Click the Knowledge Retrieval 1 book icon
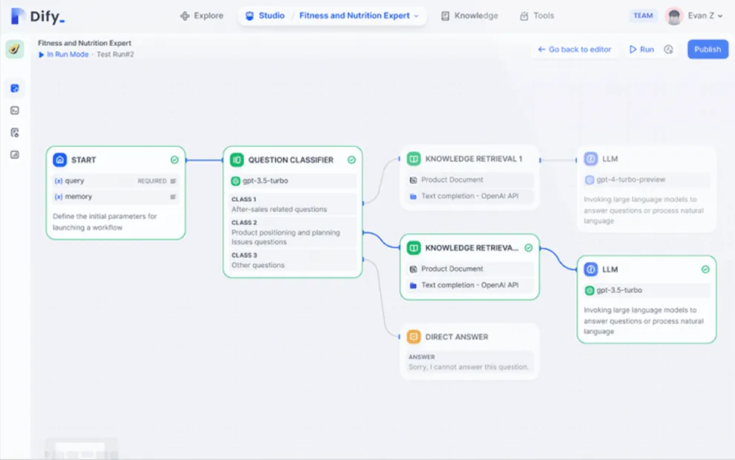 pyautogui.click(x=414, y=159)
